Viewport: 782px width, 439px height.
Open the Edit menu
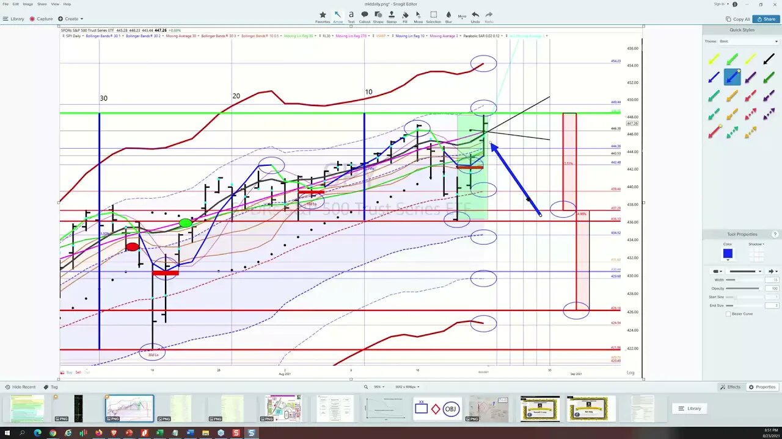point(16,4)
